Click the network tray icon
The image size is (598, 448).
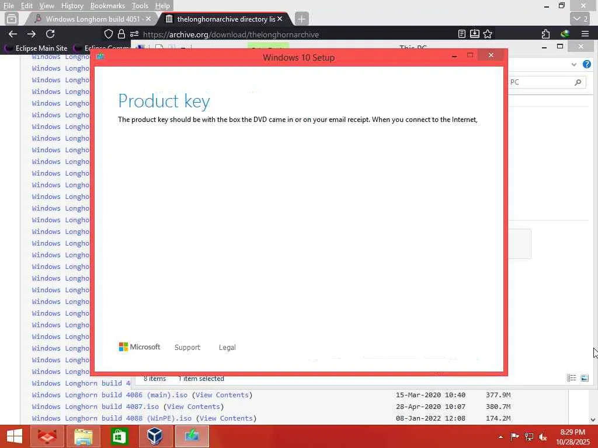[x=529, y=436]
